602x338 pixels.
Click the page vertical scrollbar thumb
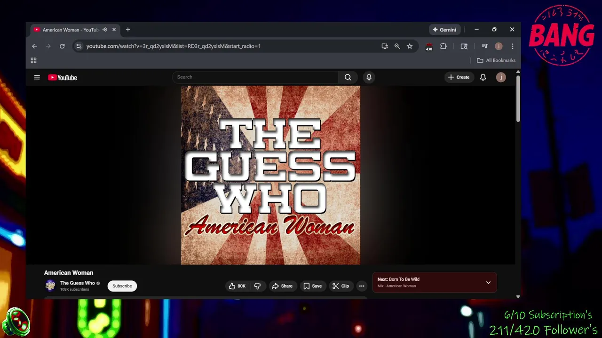pyautogui.click(x=518, y=99)
